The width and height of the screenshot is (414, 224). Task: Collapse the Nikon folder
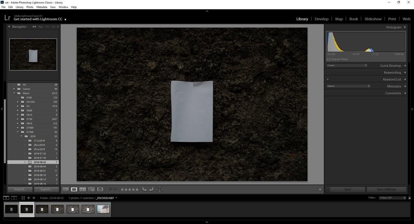click(x=14, y=93)
